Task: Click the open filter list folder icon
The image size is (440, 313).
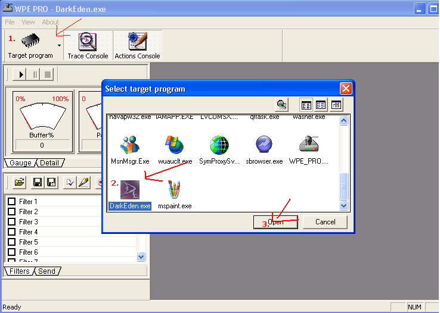Action: [x=19, y=183]
